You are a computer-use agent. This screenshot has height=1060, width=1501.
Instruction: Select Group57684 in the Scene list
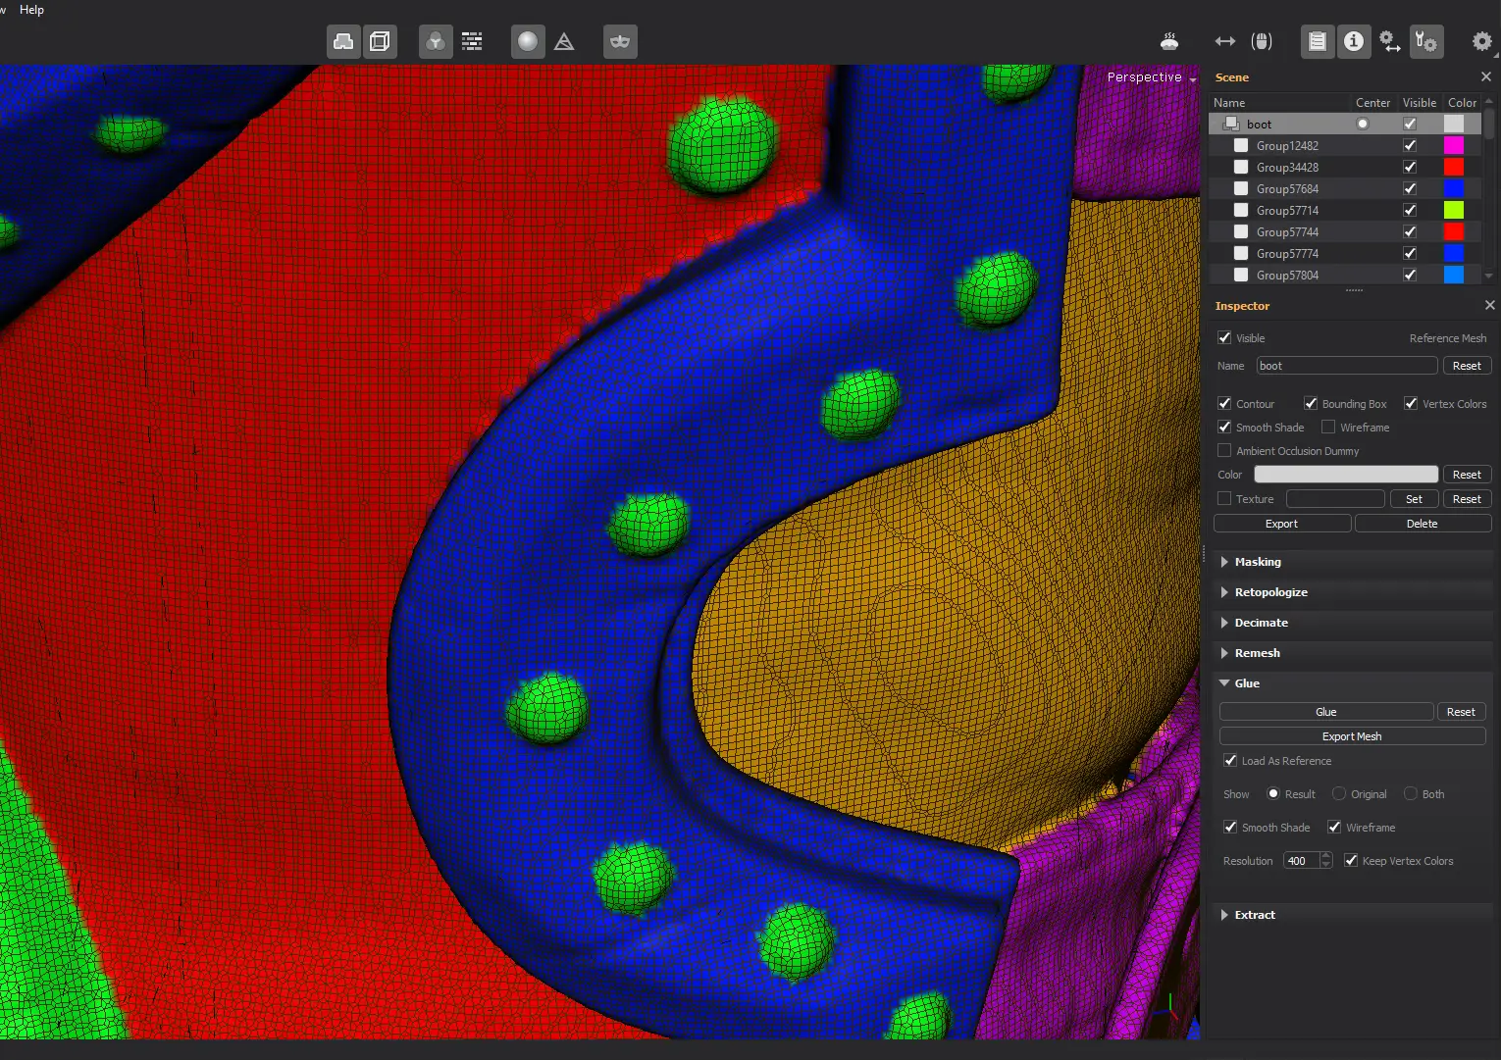(x=1346, y=188)
